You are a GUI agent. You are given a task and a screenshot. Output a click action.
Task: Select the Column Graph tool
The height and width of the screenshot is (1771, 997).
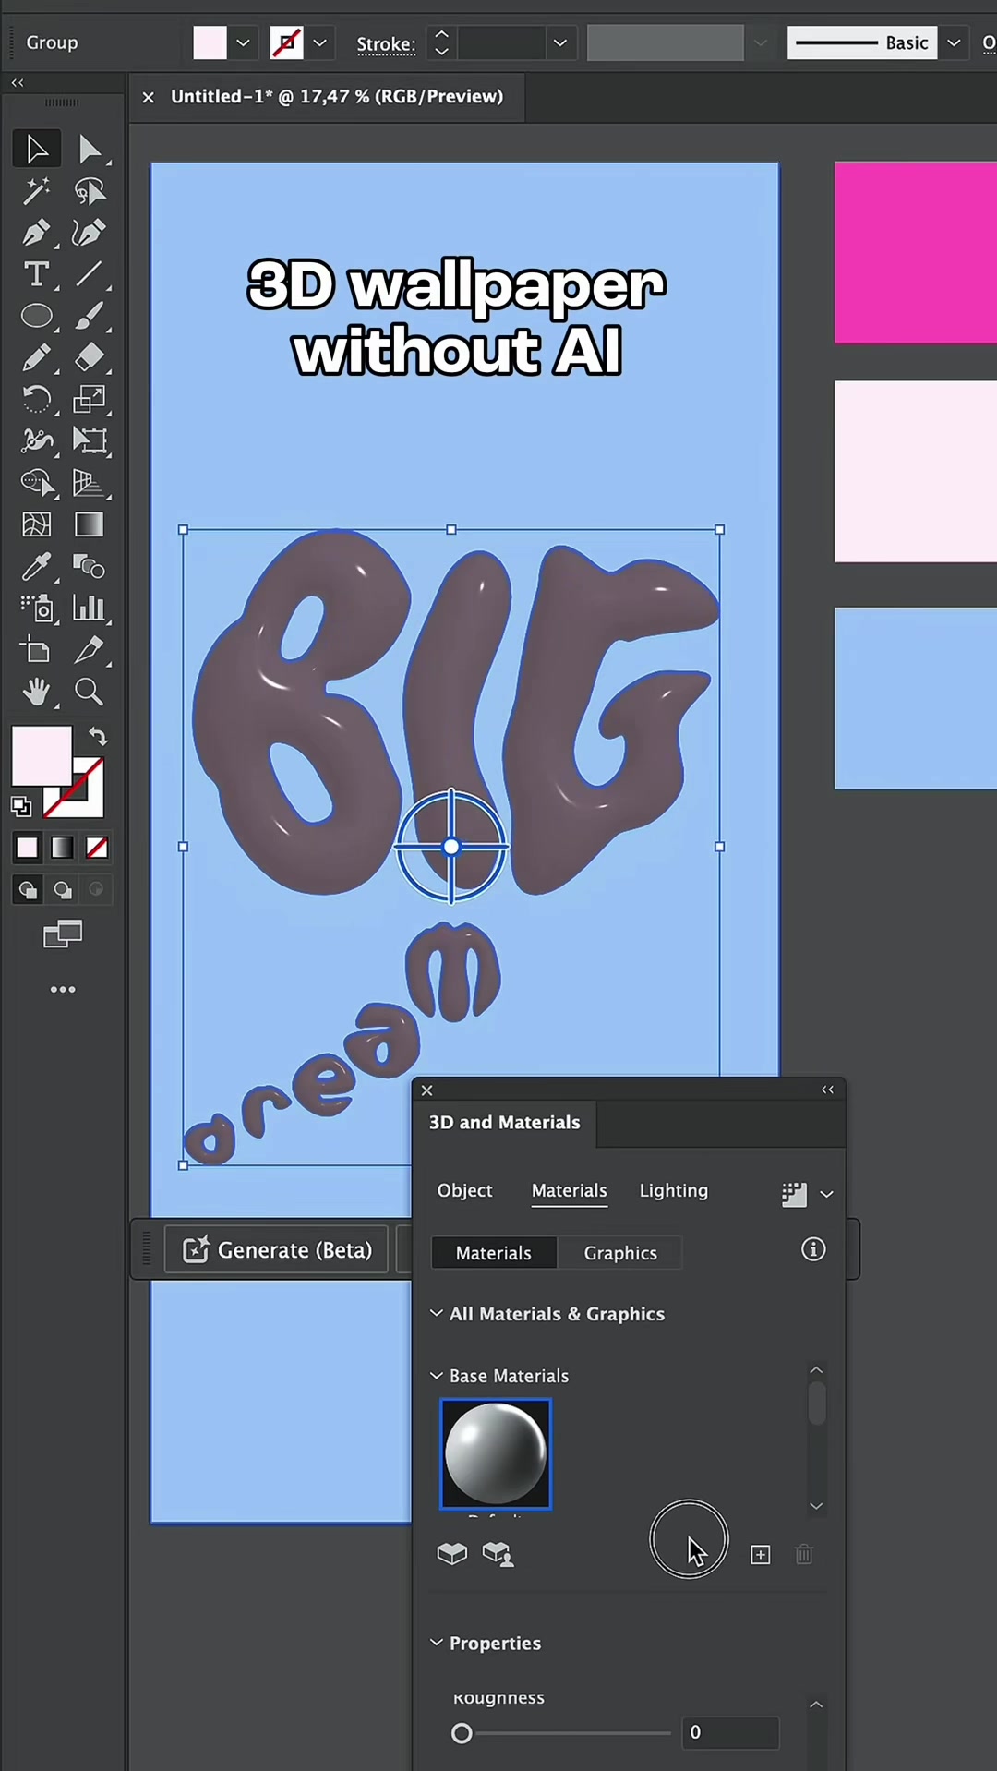(x=90, y=608)
